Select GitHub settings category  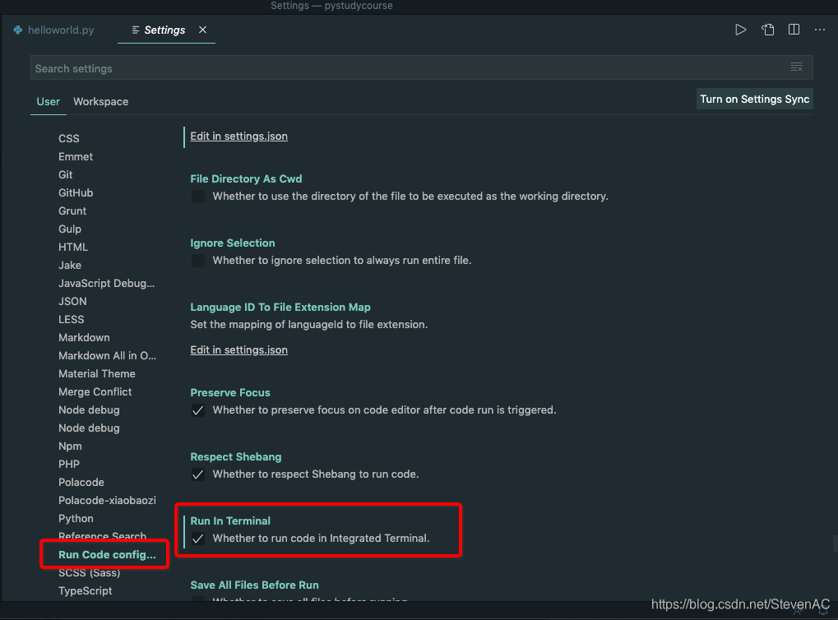pos(76,193)
